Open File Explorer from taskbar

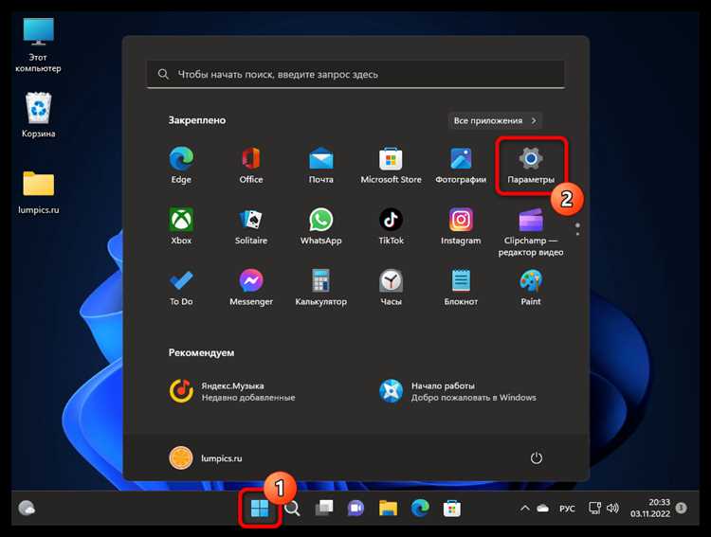coord(388,509)
